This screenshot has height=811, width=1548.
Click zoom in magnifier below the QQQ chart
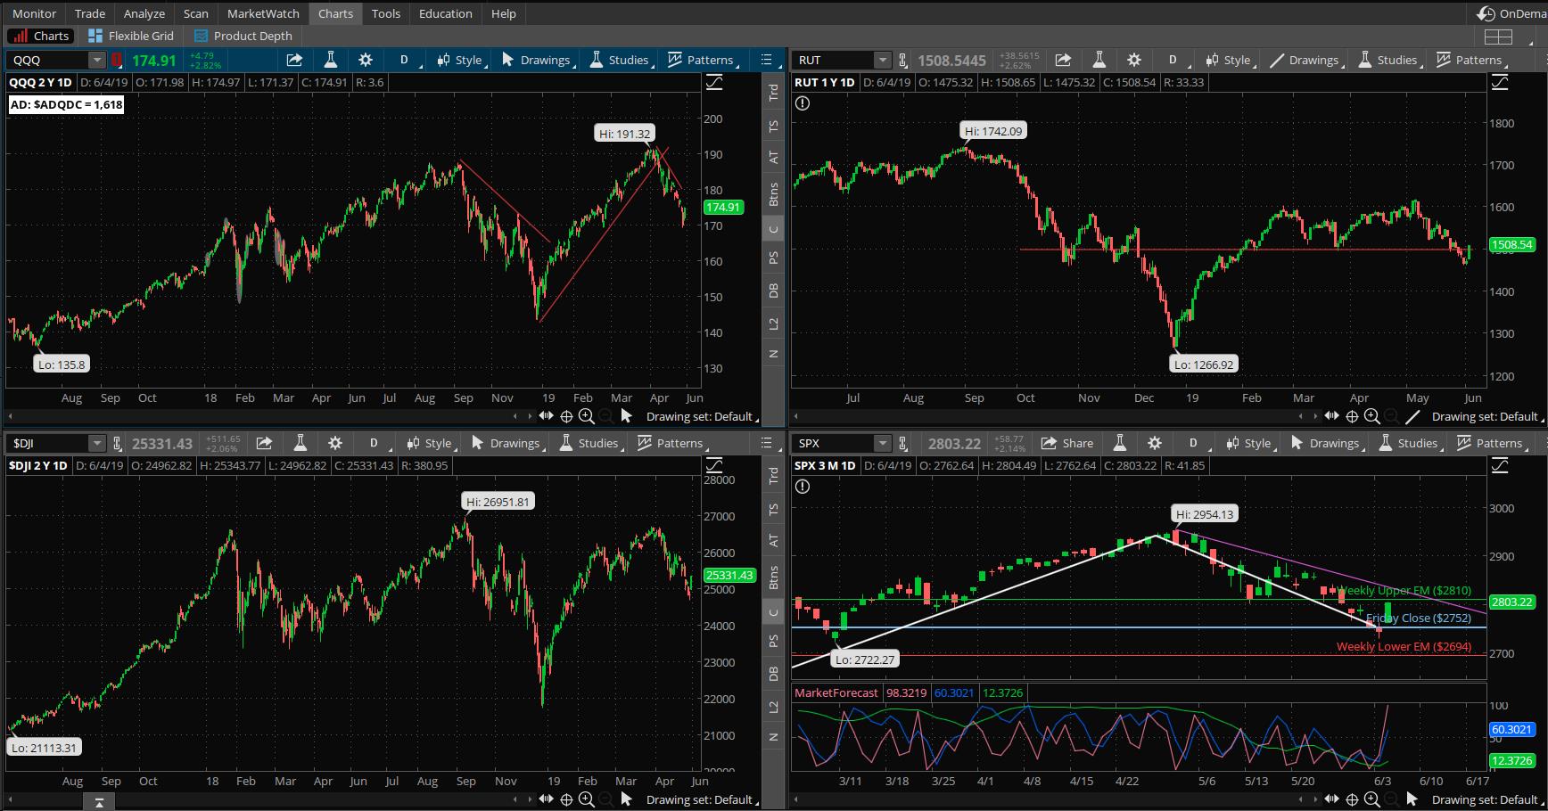[586, 416]
